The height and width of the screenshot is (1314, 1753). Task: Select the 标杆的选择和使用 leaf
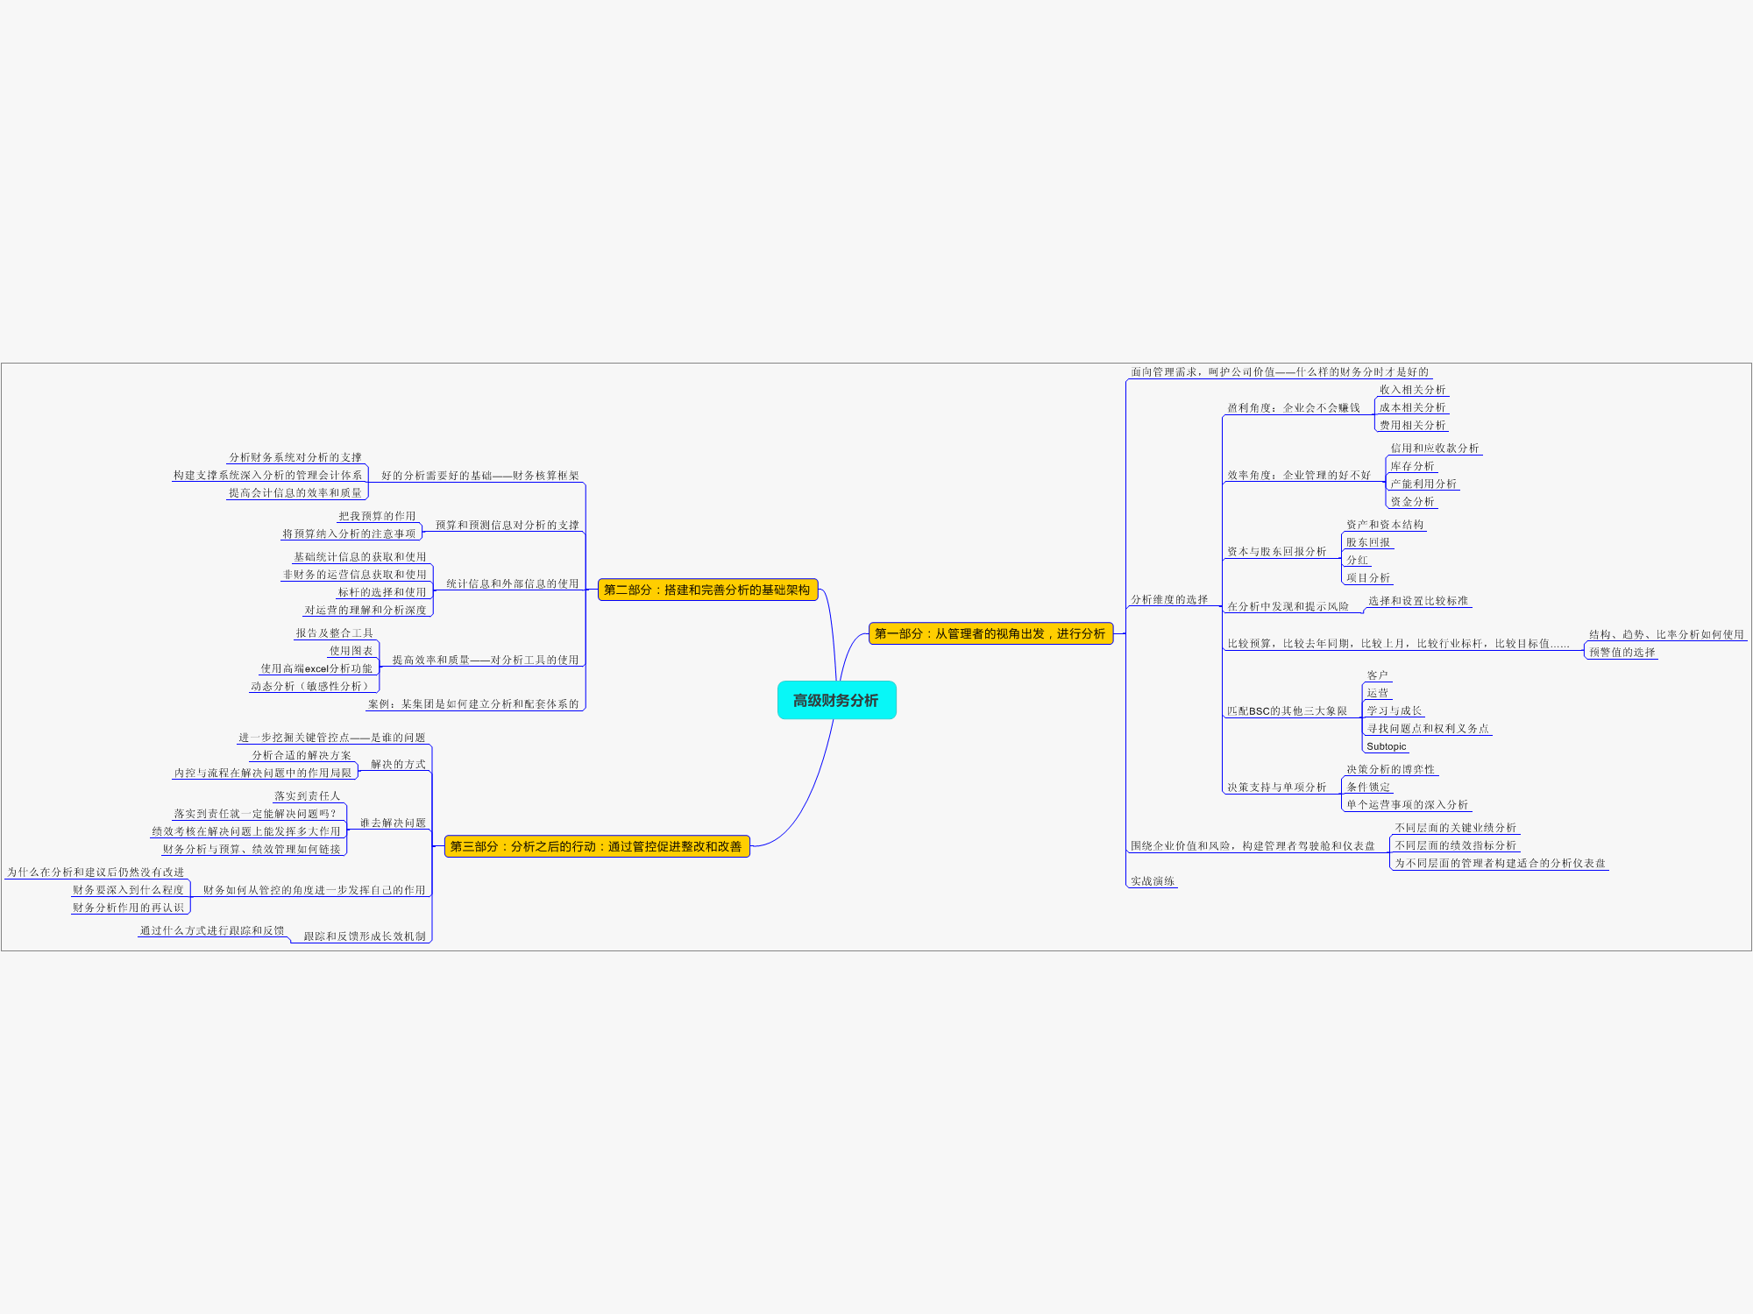tap(382, 593)
